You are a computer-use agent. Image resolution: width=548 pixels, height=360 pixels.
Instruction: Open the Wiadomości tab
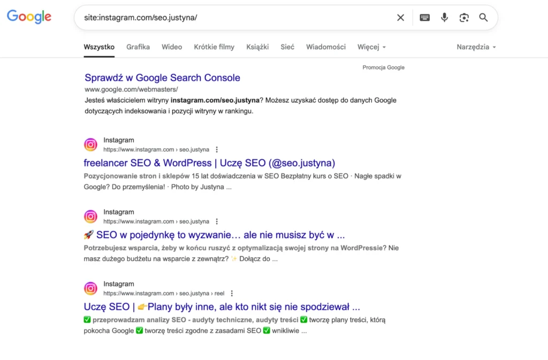(326, 47)
